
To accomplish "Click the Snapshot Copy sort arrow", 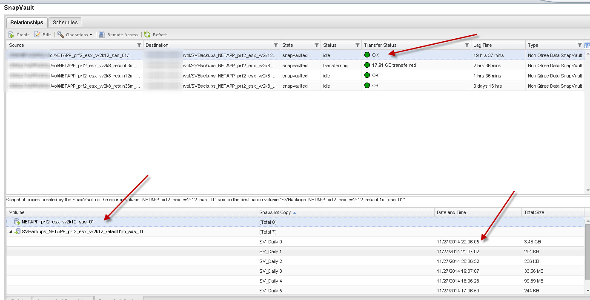I will click(x=295, y=212).
